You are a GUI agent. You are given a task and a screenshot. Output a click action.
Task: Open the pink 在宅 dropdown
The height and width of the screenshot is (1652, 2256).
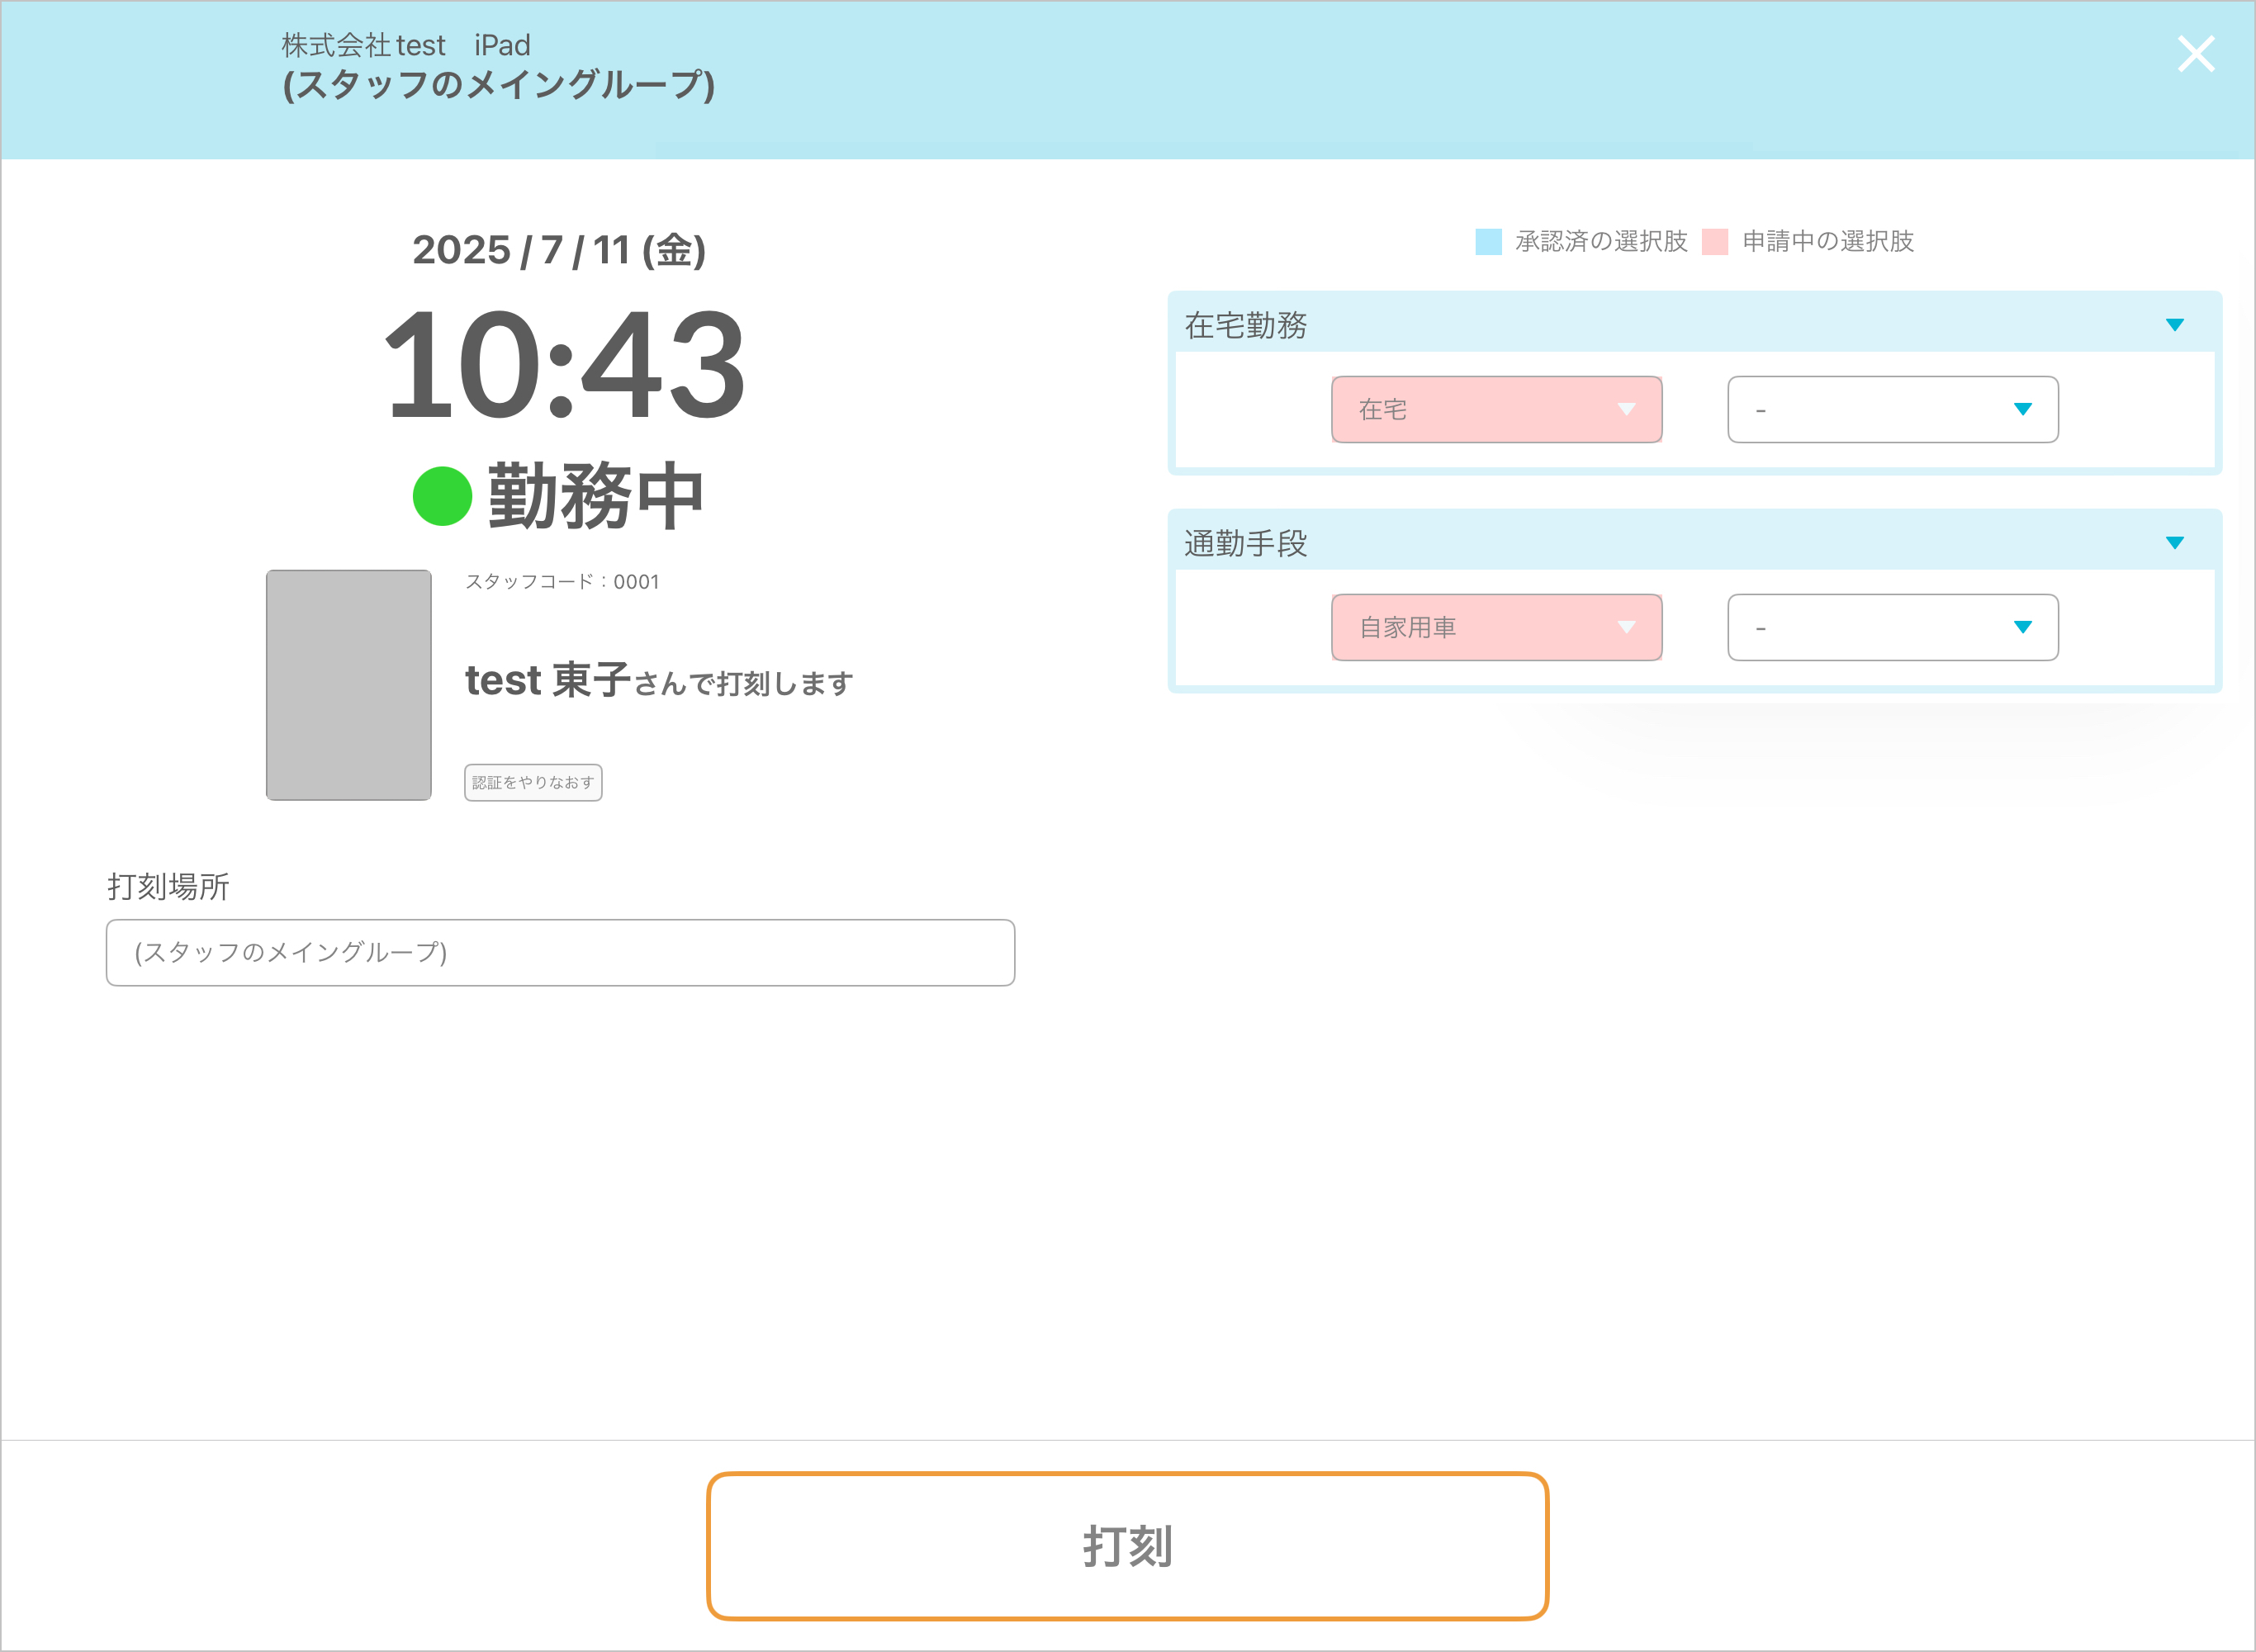point(1497,409)
